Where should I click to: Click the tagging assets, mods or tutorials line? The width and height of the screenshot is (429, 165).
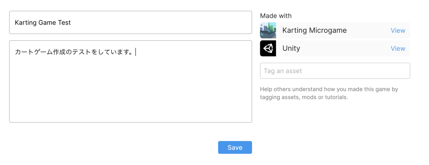[304, 97]
